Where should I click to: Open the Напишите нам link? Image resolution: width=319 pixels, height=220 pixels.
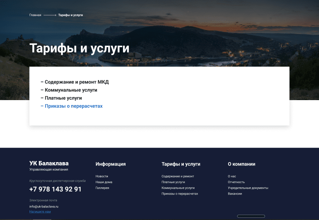(40, 211)
